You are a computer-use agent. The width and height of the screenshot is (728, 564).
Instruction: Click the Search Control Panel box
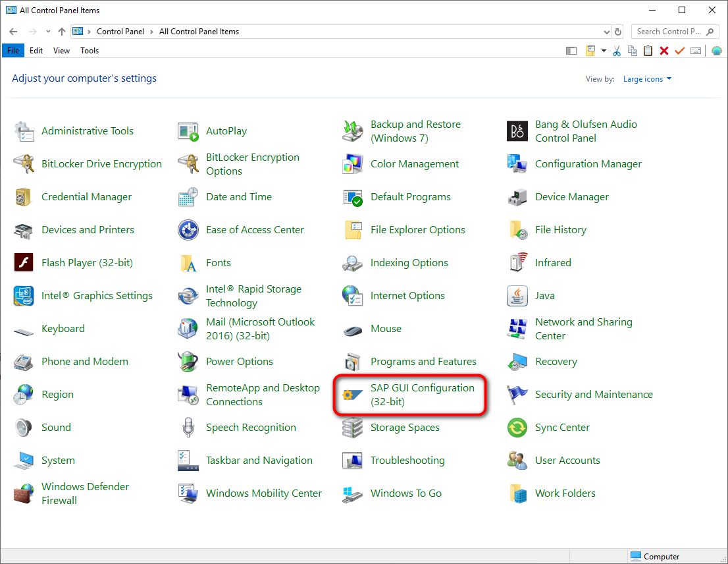pos(675,32)
